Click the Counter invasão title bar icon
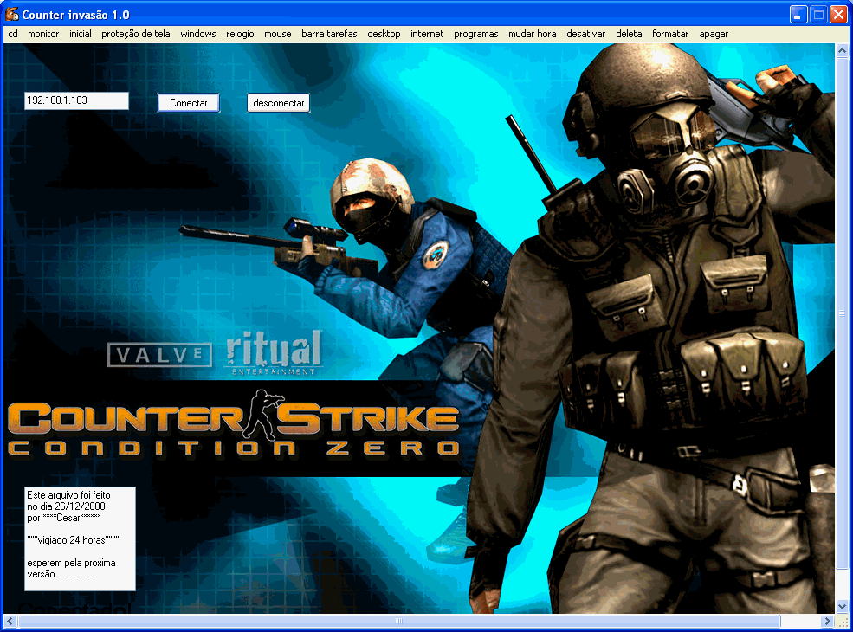Image resolution: width=853 pixels, height=632 pixels. (11, 14)
